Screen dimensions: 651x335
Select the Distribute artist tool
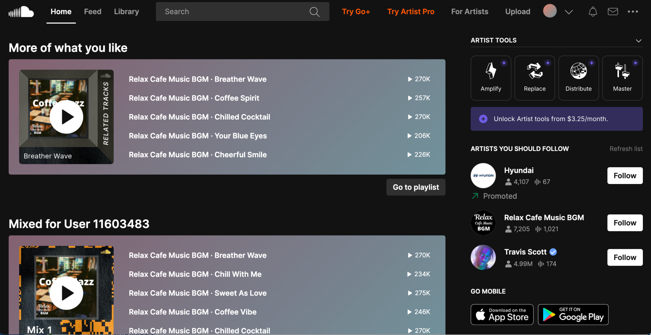(578, 78)
